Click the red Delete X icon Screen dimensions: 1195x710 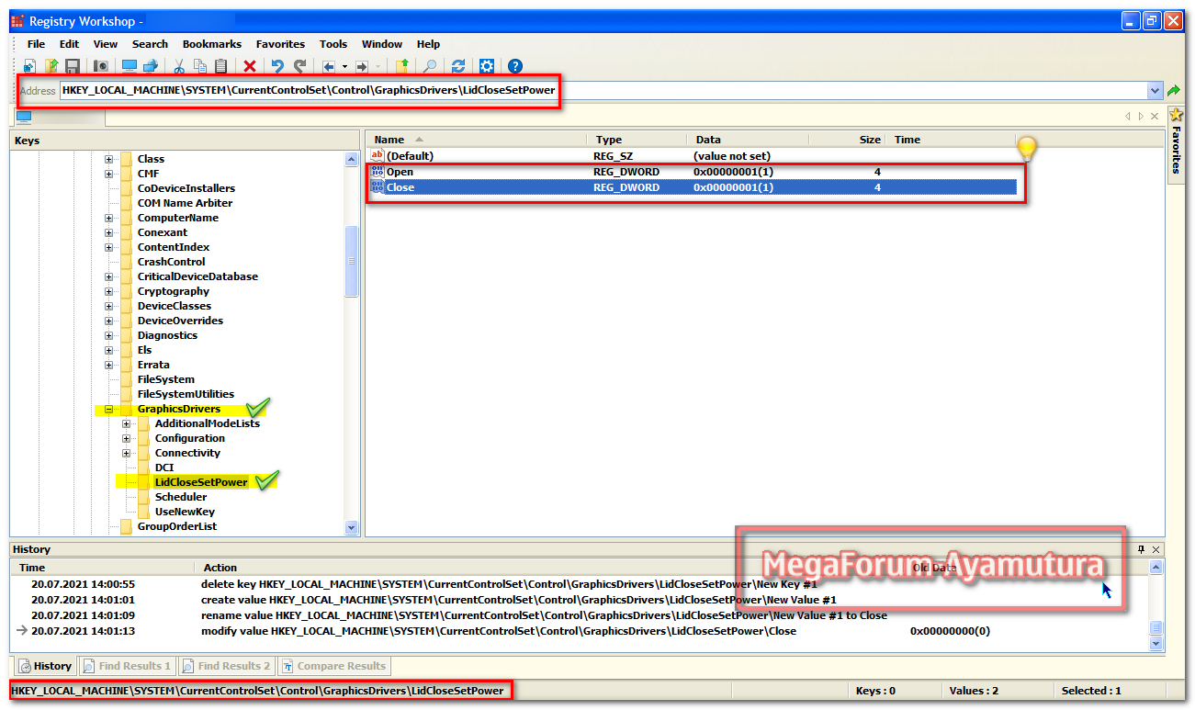pyautogui.click(x=250, y=66)
